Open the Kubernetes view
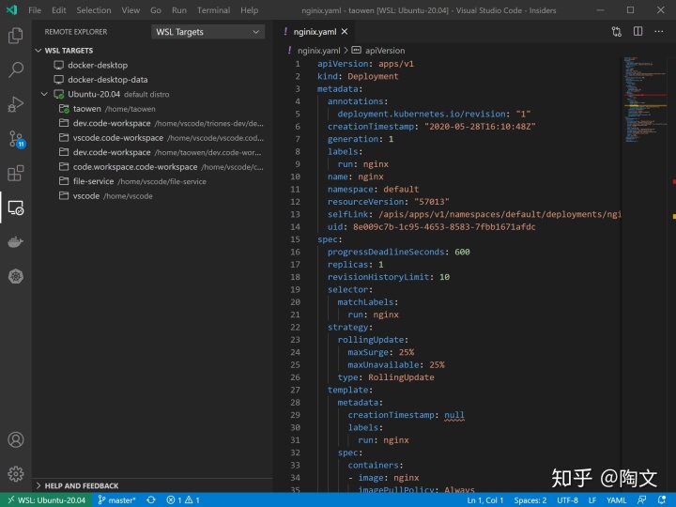 coord(16,276)
